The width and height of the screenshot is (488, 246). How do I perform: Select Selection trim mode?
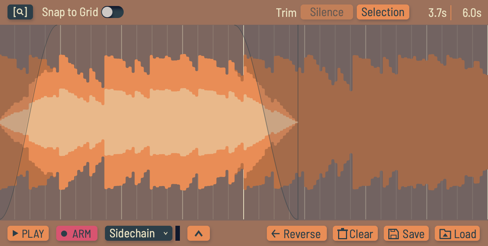click(x=383, y=12)
